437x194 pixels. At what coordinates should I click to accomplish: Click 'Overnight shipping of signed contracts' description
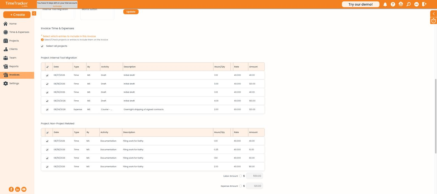point(144,109)
